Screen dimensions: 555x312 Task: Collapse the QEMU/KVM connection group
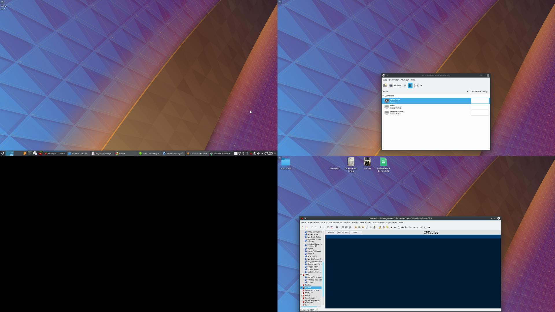(383, 96)
